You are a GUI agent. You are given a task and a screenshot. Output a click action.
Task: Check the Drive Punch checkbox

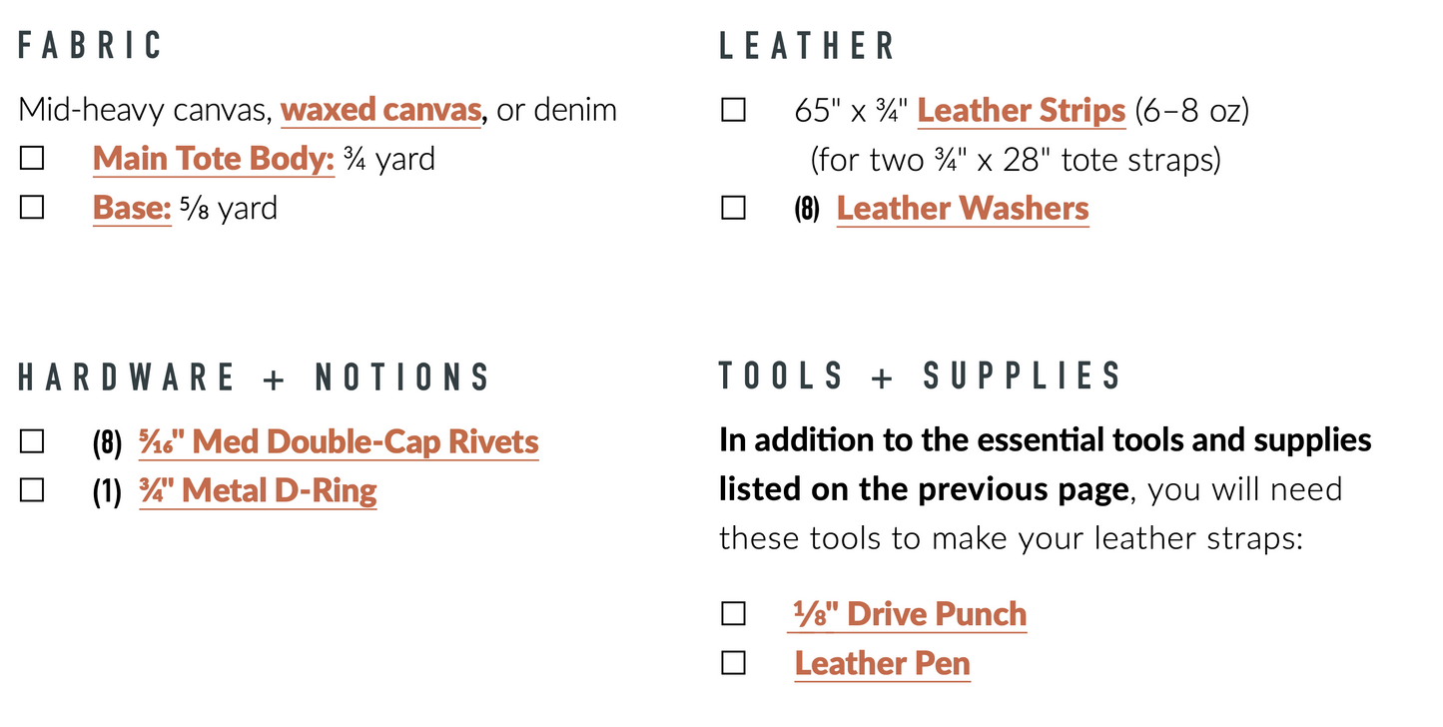[x=733, y=613]
